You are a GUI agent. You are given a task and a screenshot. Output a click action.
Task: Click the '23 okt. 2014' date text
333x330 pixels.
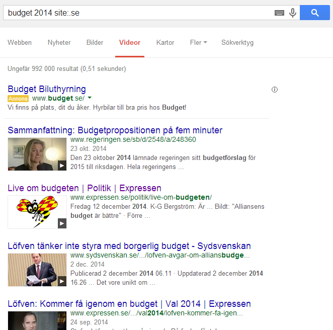point(89,148)
